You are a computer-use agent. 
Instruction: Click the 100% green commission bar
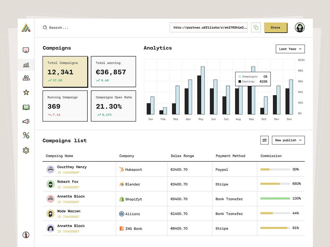click(275, 199)
